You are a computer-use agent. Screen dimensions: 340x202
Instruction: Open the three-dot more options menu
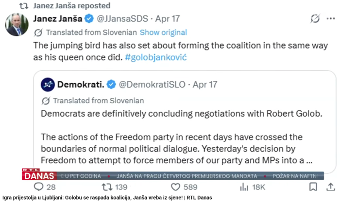click(x=332, y=19)
